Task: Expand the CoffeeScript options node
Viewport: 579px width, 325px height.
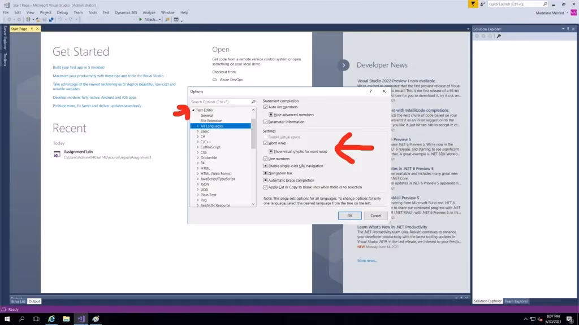Action: [x=197, y=147]
